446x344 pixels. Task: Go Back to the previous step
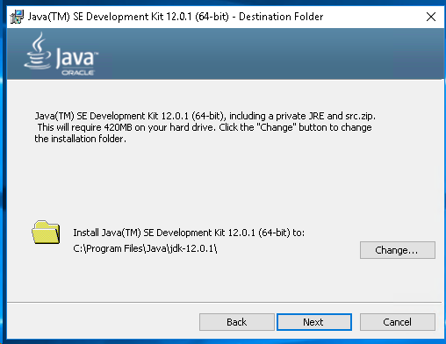pyautogui.click(x=237, y=322)
